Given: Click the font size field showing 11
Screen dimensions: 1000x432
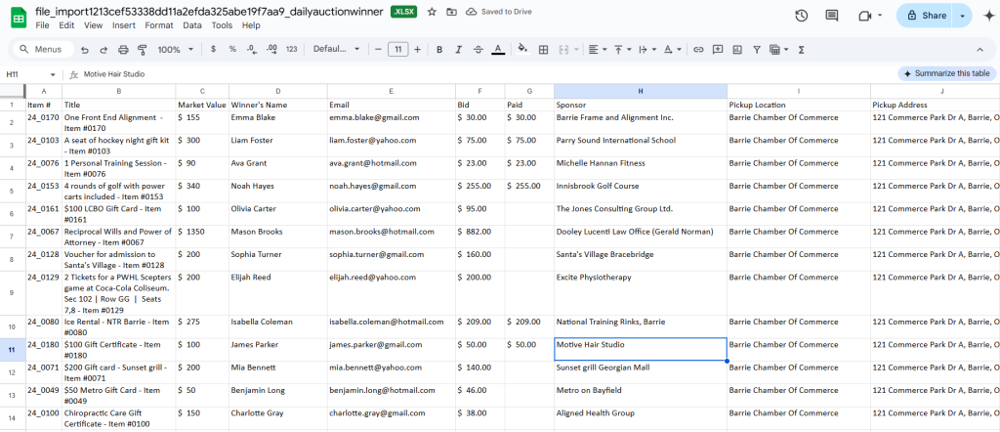Looking at the screenshot, I should coord(398,49).
